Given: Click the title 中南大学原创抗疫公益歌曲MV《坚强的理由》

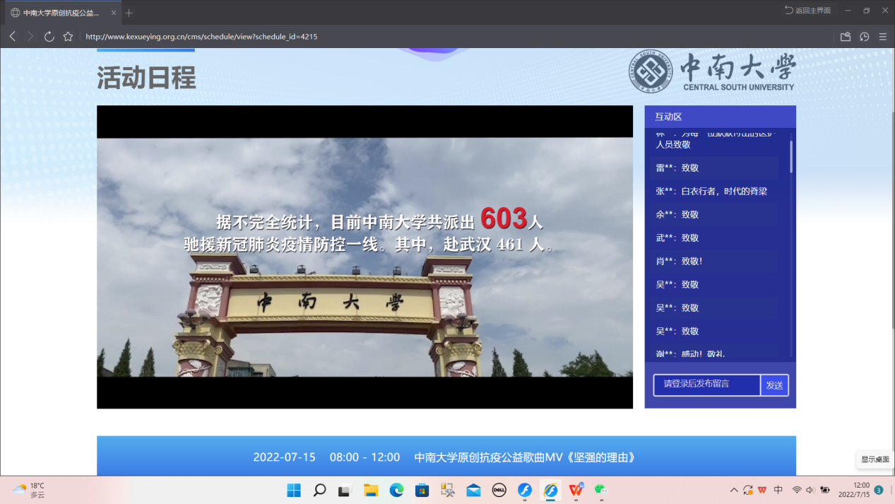Looking at the screenshot, I should pos(525,457).
